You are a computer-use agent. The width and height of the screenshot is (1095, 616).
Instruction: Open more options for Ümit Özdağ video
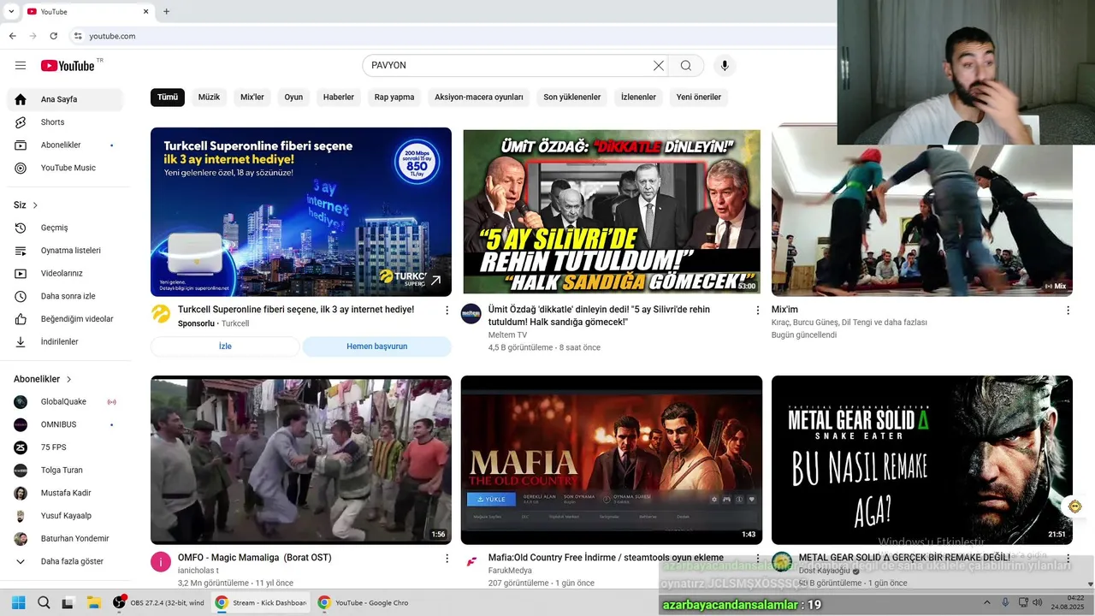757,311
